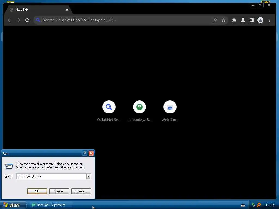Open the three-dot browser menu
Image resolution: width=279 pixels, height=209 pixels.
coord(269,20)
